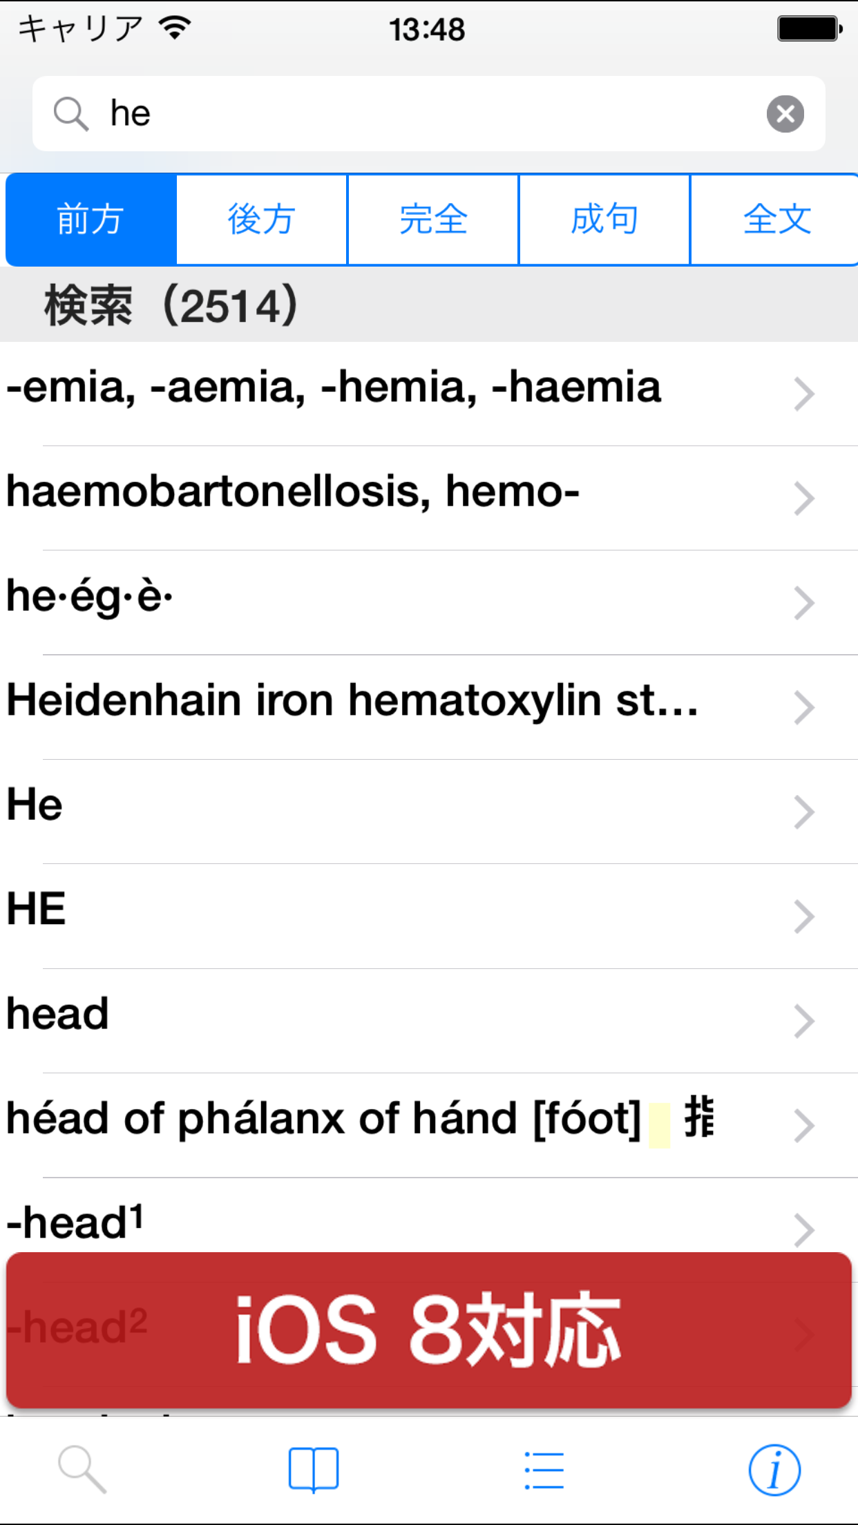Screen dimensions: 858x1525
Task: Clear the search field text
Action: [785, 114]
